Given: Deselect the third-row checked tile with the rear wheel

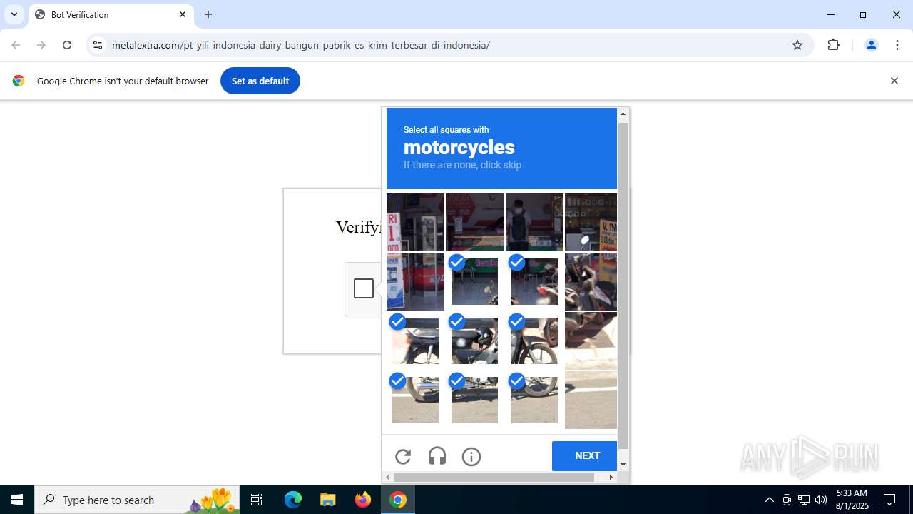Looking at the screenshot, I should 534,341.
